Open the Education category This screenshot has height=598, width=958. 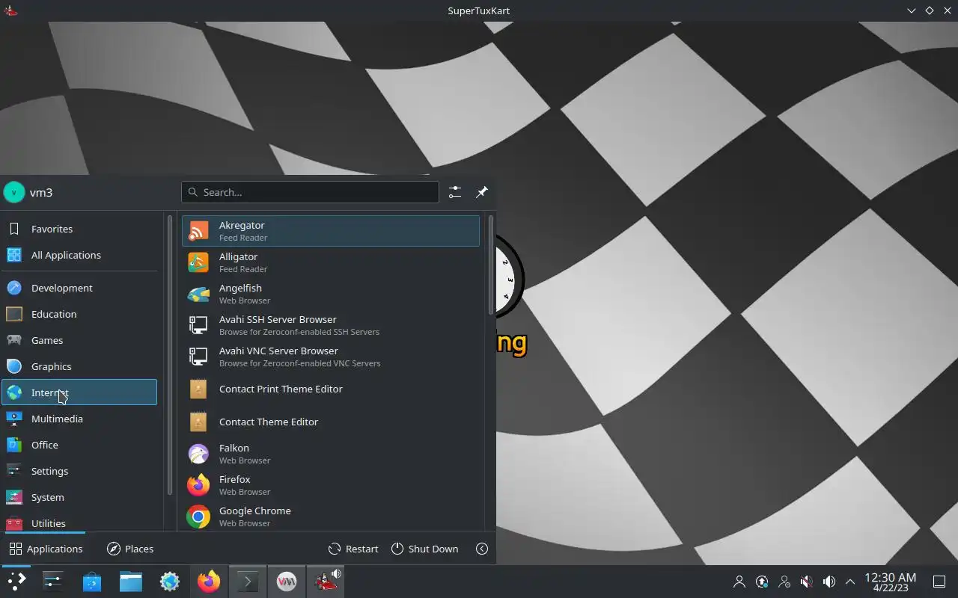79,314
